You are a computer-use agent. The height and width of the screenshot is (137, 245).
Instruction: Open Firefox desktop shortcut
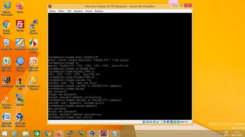pyautogui.click(x=20, y=7)
